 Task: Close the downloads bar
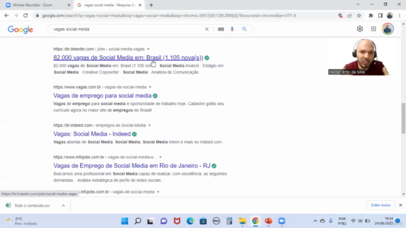pos(400,205)
